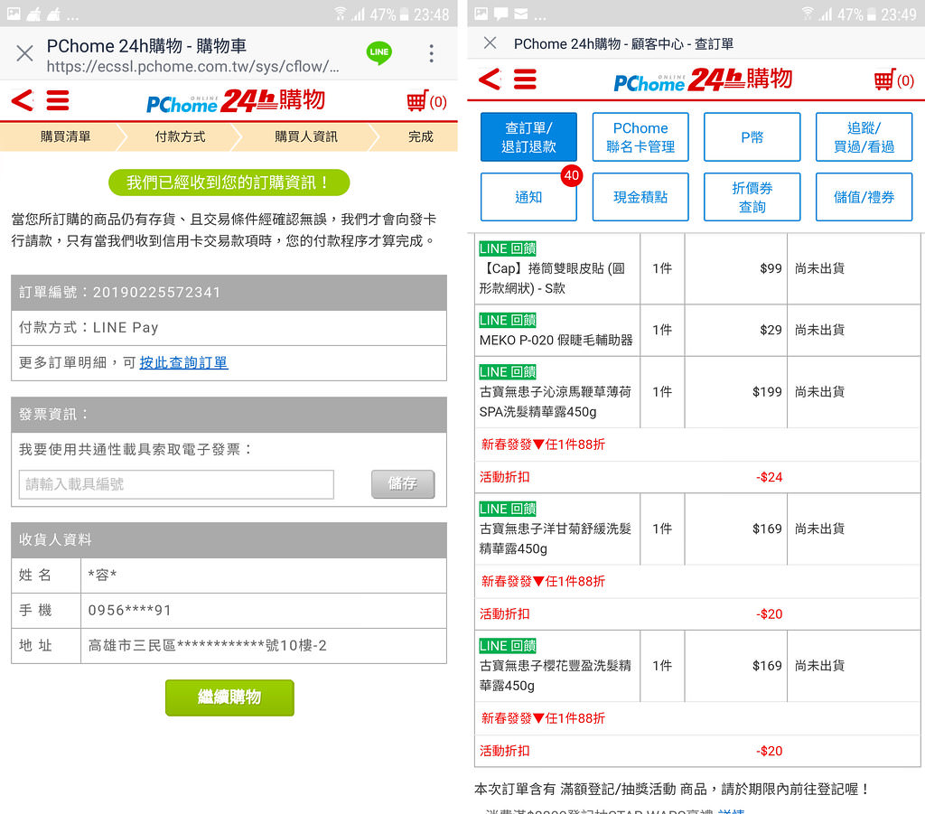Tap the -$24 discount amount
925x814 pixels.
pyautogui.click(x=770, y=477)
